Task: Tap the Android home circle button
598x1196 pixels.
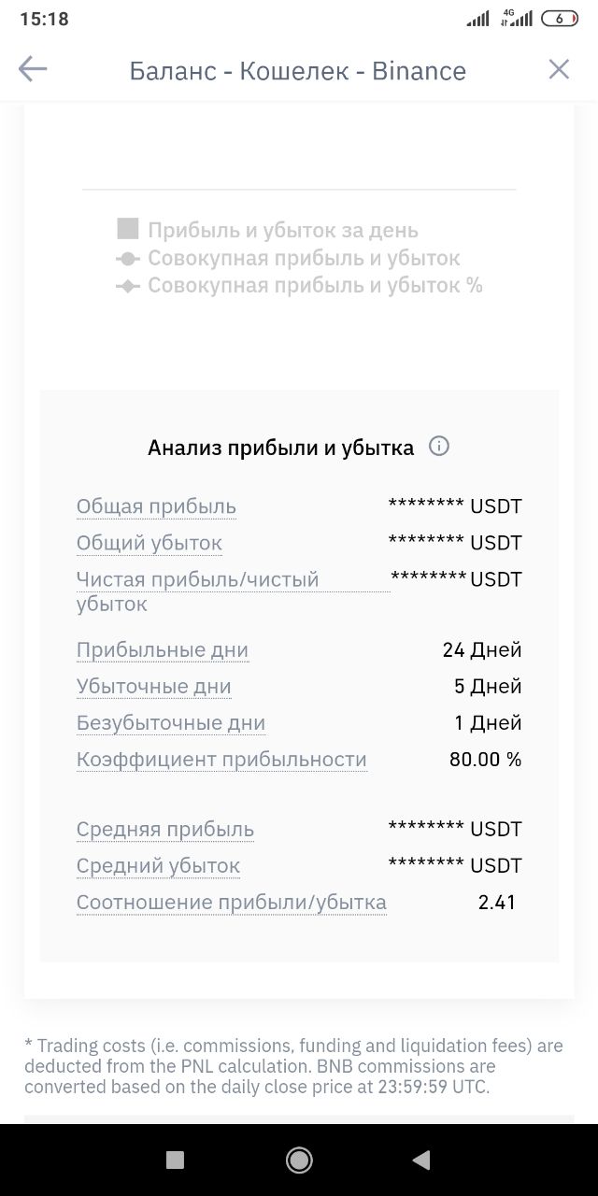Action: [299, 1160]
